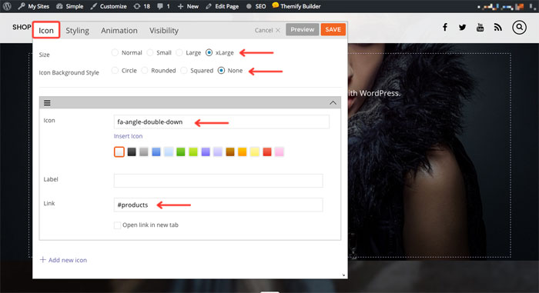
Task: Open the My Sites menu
Action: 33,6
